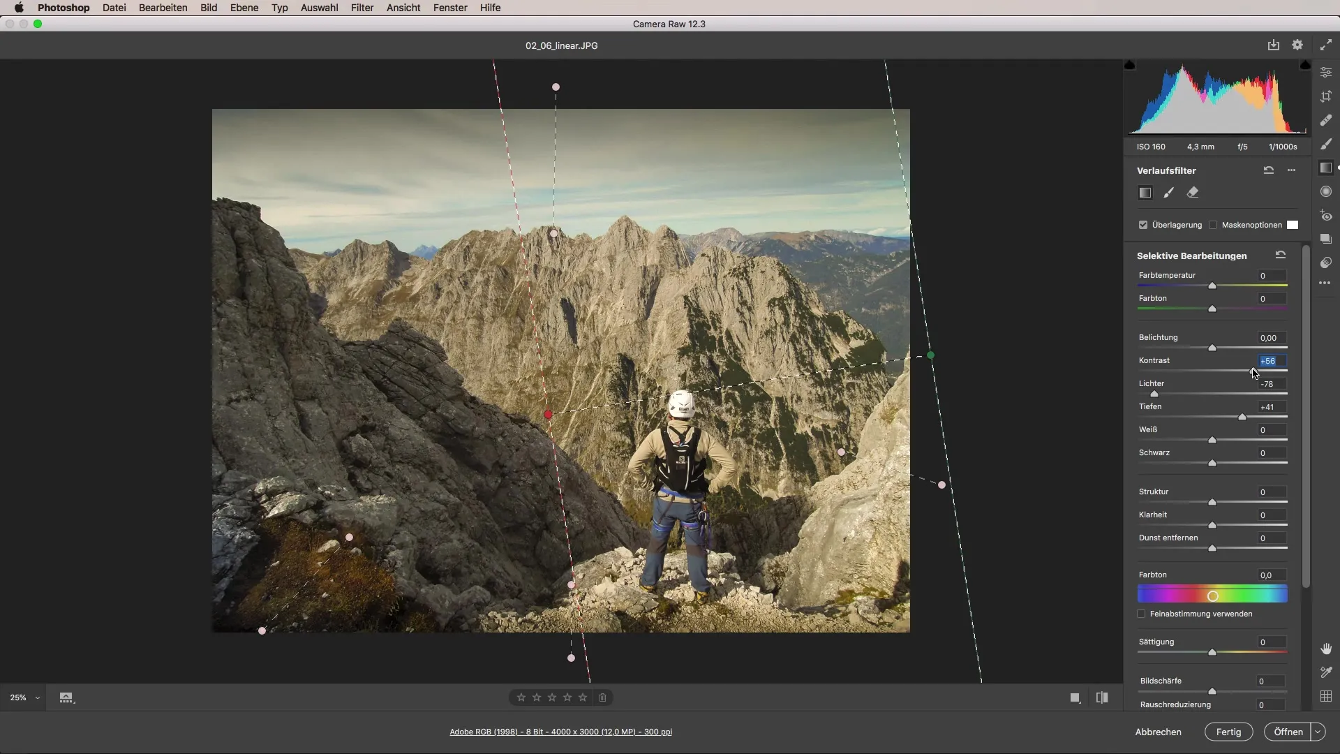Click the white mask overlay color swatch
Image resolution: width=1340 pixels, height=754 pixels.
[x=1293, y=225]
